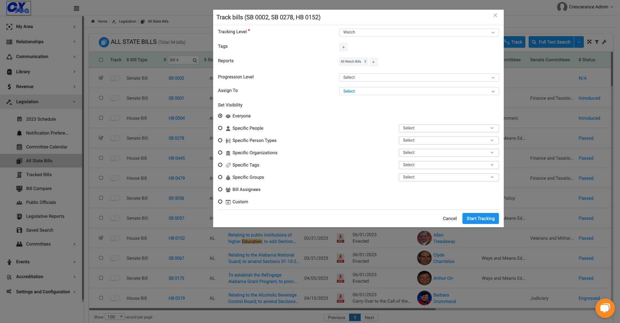
Task: Click the Start Tracking button
Action: 480,218
